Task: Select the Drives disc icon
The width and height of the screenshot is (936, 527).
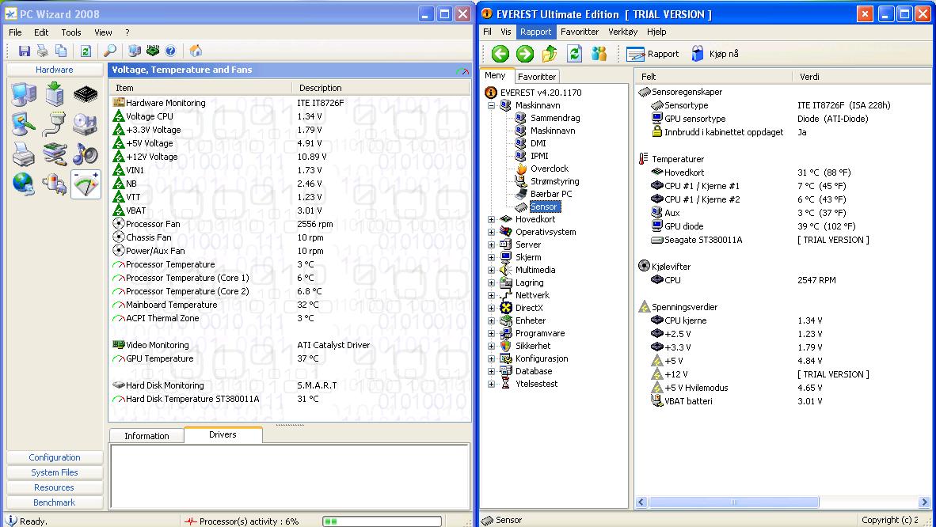Action: [x=86, y=124]
